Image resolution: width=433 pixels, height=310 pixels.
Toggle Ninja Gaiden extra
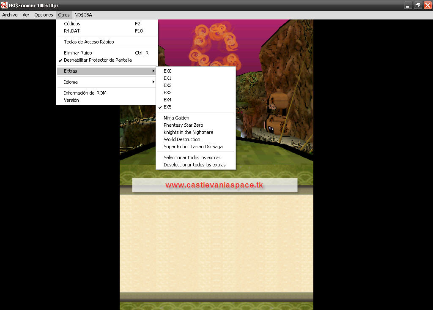pos(196,118)
